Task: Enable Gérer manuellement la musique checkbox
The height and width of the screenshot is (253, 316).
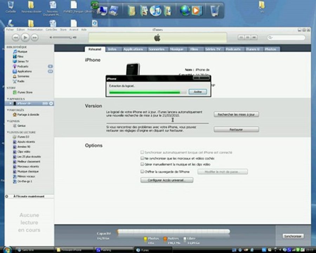Action: [142, 164]
